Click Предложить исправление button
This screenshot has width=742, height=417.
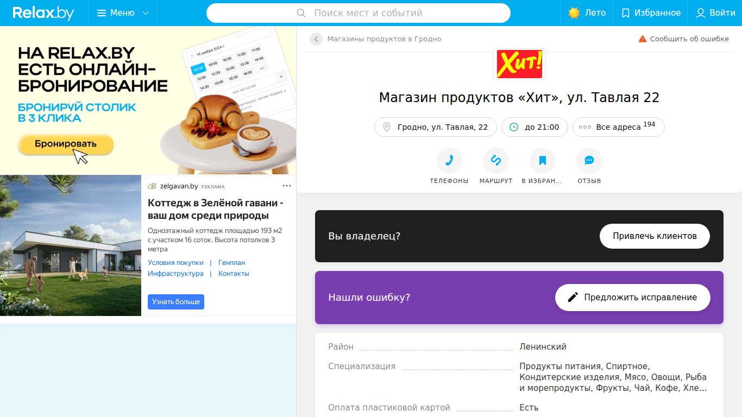[633, 298]
